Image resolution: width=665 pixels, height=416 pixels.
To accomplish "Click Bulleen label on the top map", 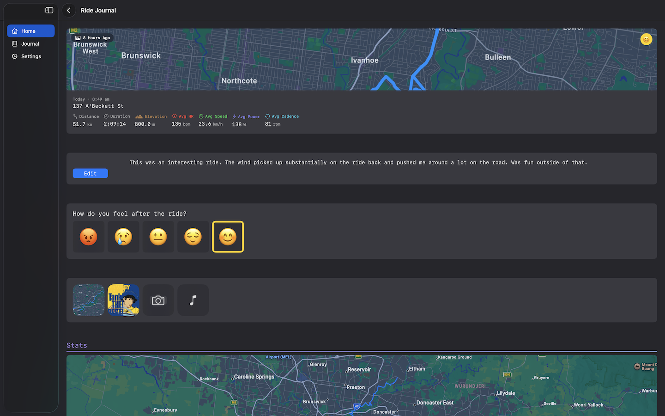I will 498,57.
